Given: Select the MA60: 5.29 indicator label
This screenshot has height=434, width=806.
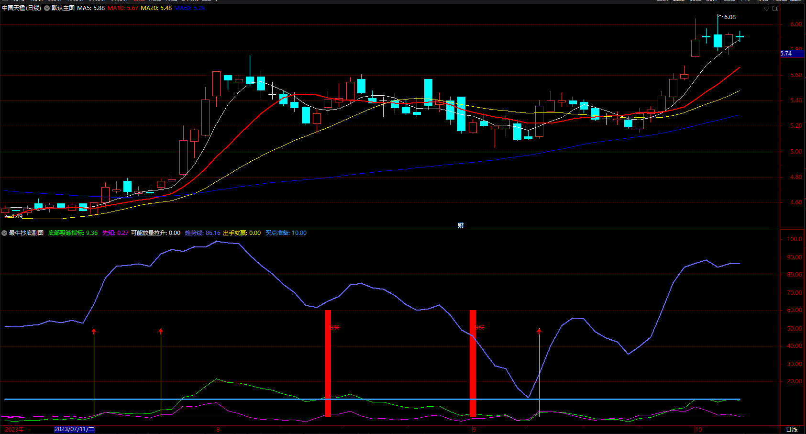Looking at the screenshot, I should [x=189, y=8].
